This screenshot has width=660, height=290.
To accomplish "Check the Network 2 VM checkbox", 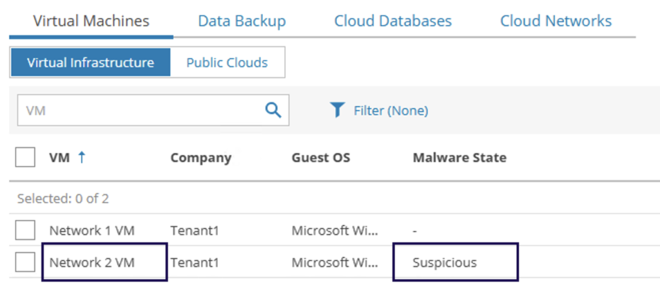I will (25, 262).
